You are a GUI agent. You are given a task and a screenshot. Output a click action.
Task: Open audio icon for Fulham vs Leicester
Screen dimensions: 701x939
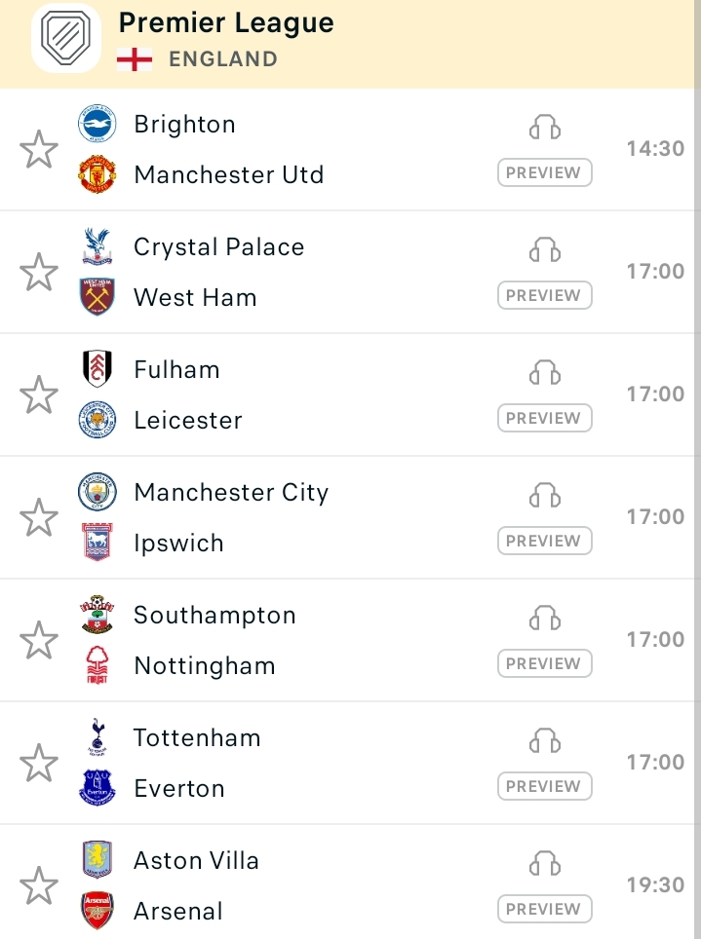[544, 372]
